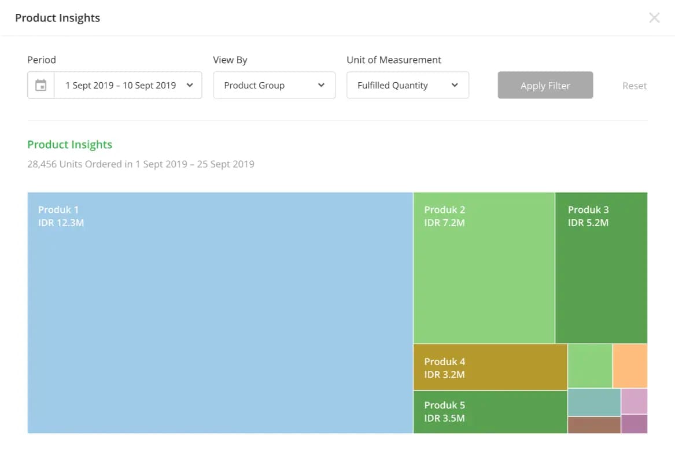Click the Period field label
The image size is (675, 461).
pyautogui.click(x=42, y=60)
